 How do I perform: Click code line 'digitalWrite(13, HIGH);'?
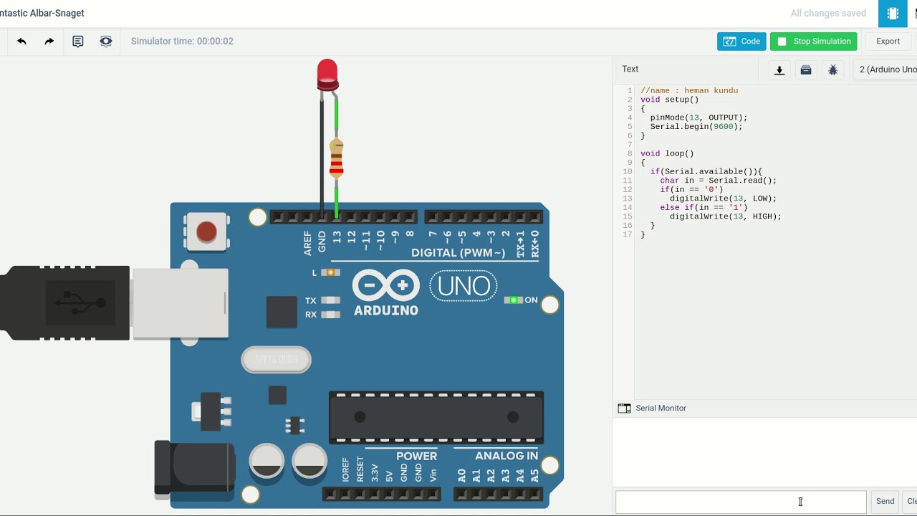pos(726,216)
